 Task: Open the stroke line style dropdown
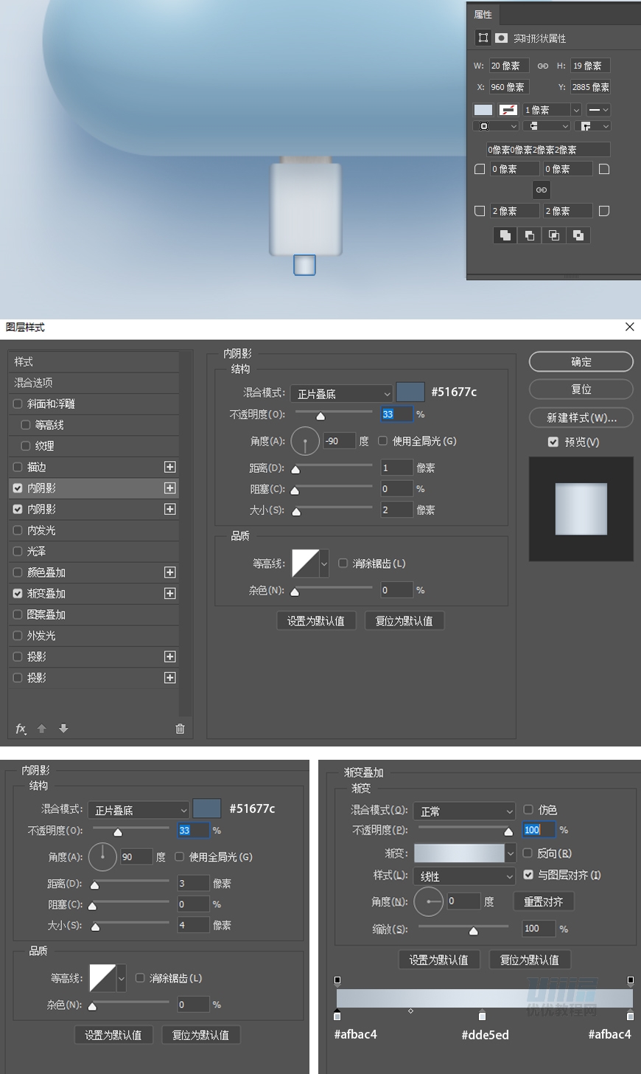pos(598,110)
